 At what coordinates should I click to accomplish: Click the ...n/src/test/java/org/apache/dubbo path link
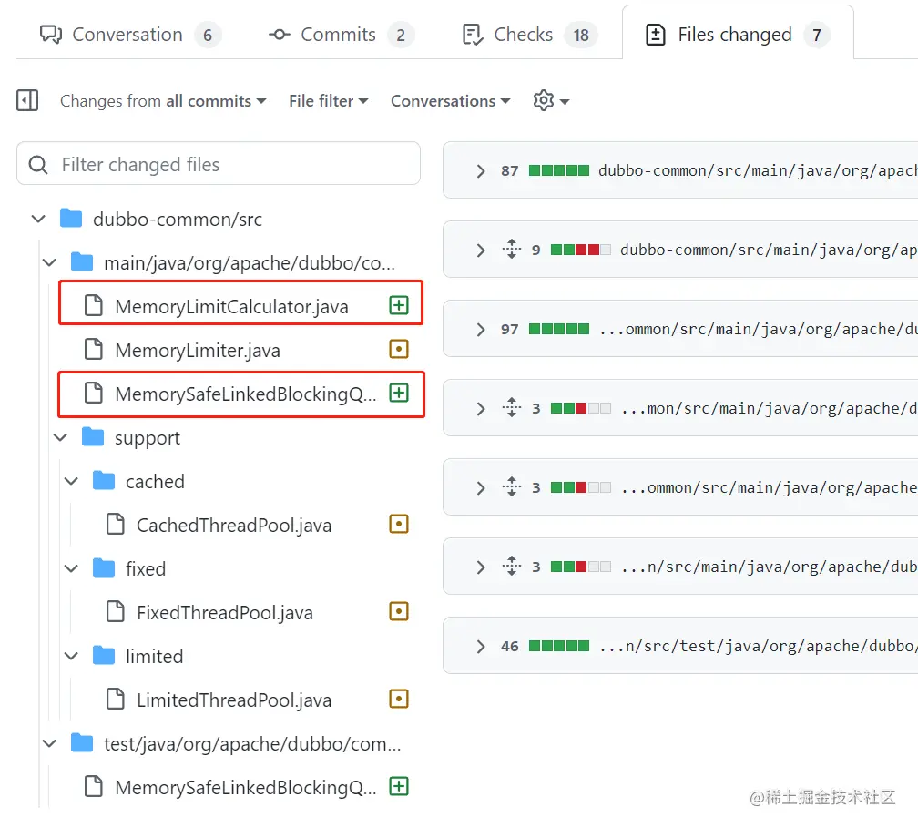[x=759, y=646]
